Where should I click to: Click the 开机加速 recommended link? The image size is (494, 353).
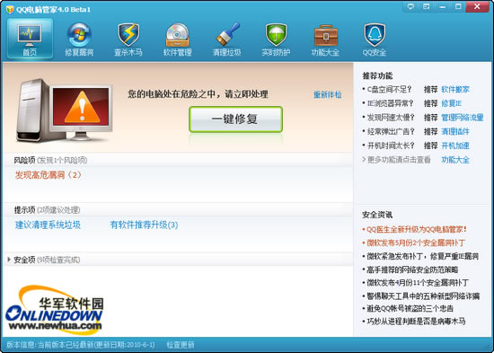pos(455,146)
